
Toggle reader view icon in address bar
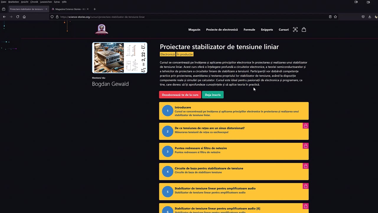point(330,17)
